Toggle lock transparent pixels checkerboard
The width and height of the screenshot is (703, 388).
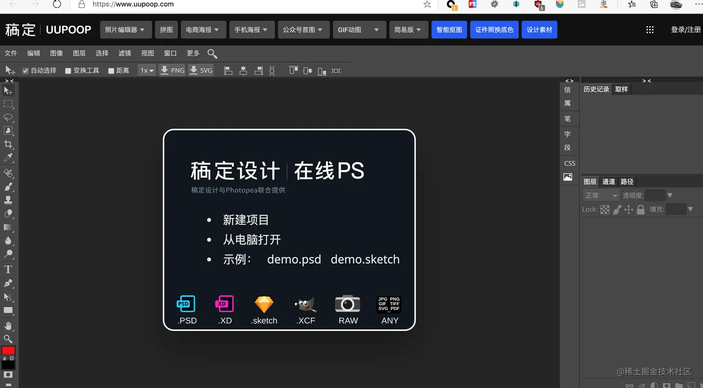pyautogui.click(x=605, y=210)
